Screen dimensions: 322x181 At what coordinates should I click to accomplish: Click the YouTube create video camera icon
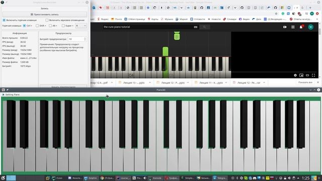coord(285,27)
